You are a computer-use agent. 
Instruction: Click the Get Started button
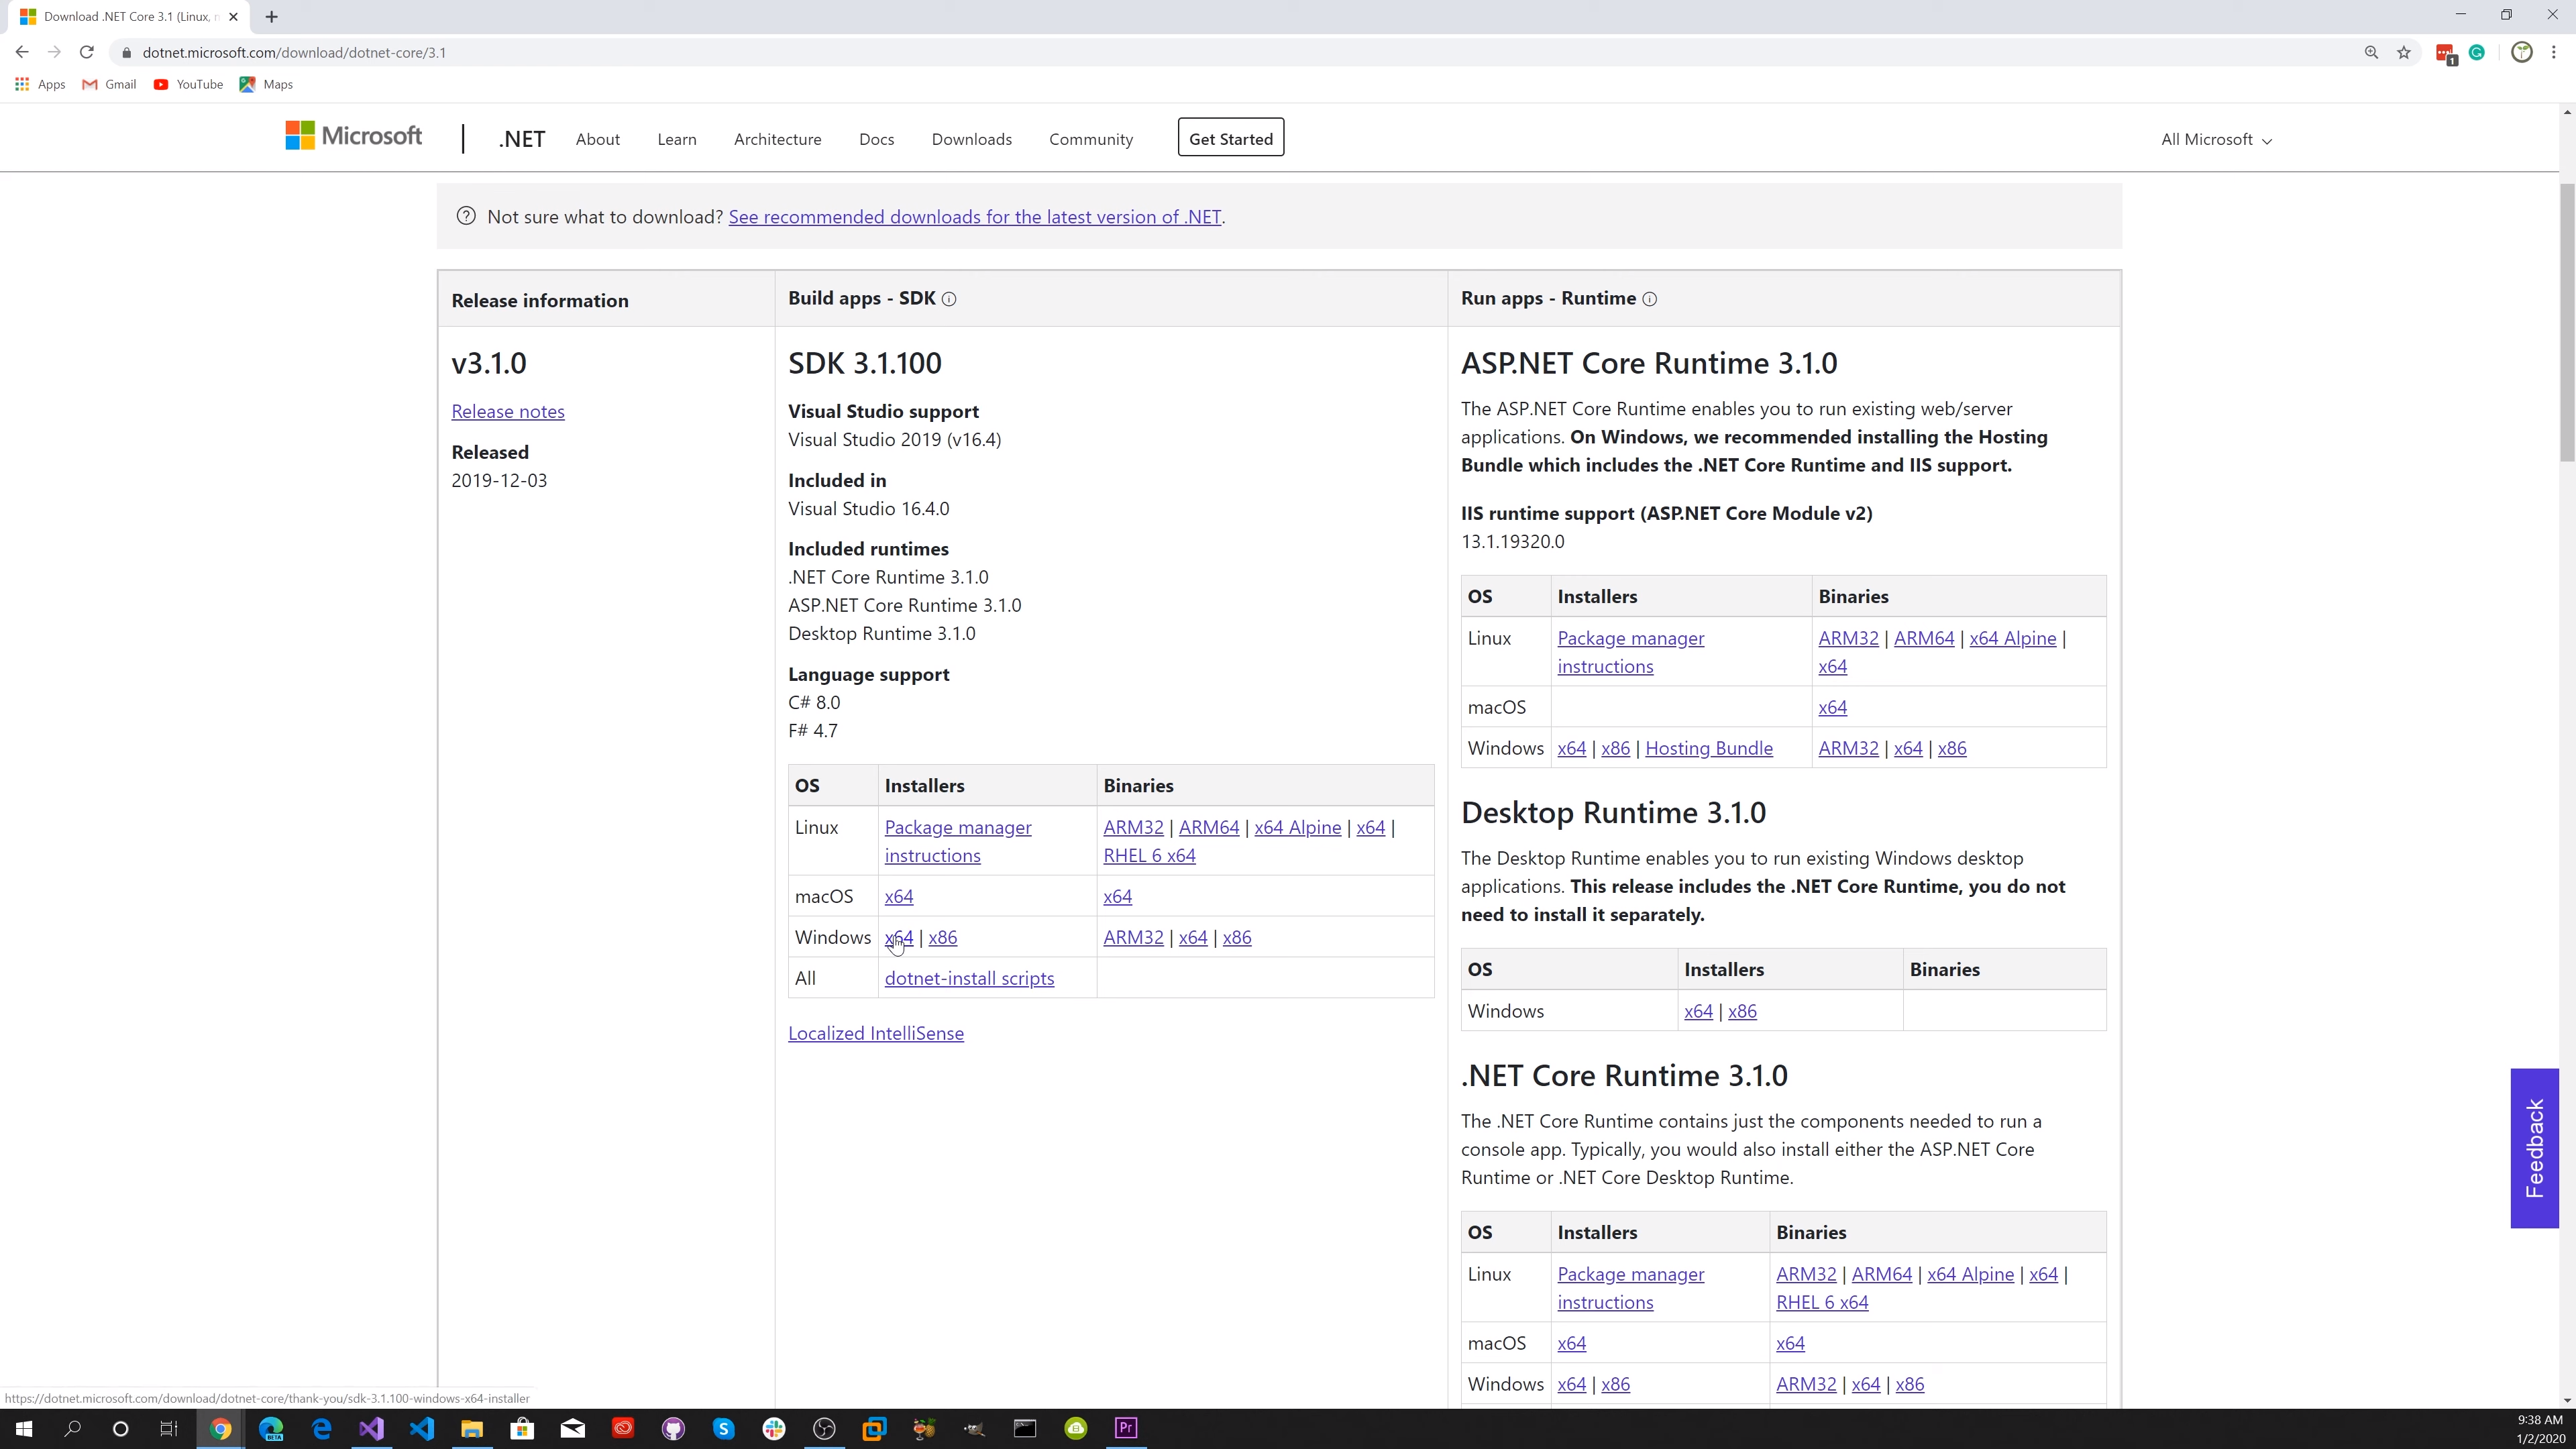click(1231, 138)
